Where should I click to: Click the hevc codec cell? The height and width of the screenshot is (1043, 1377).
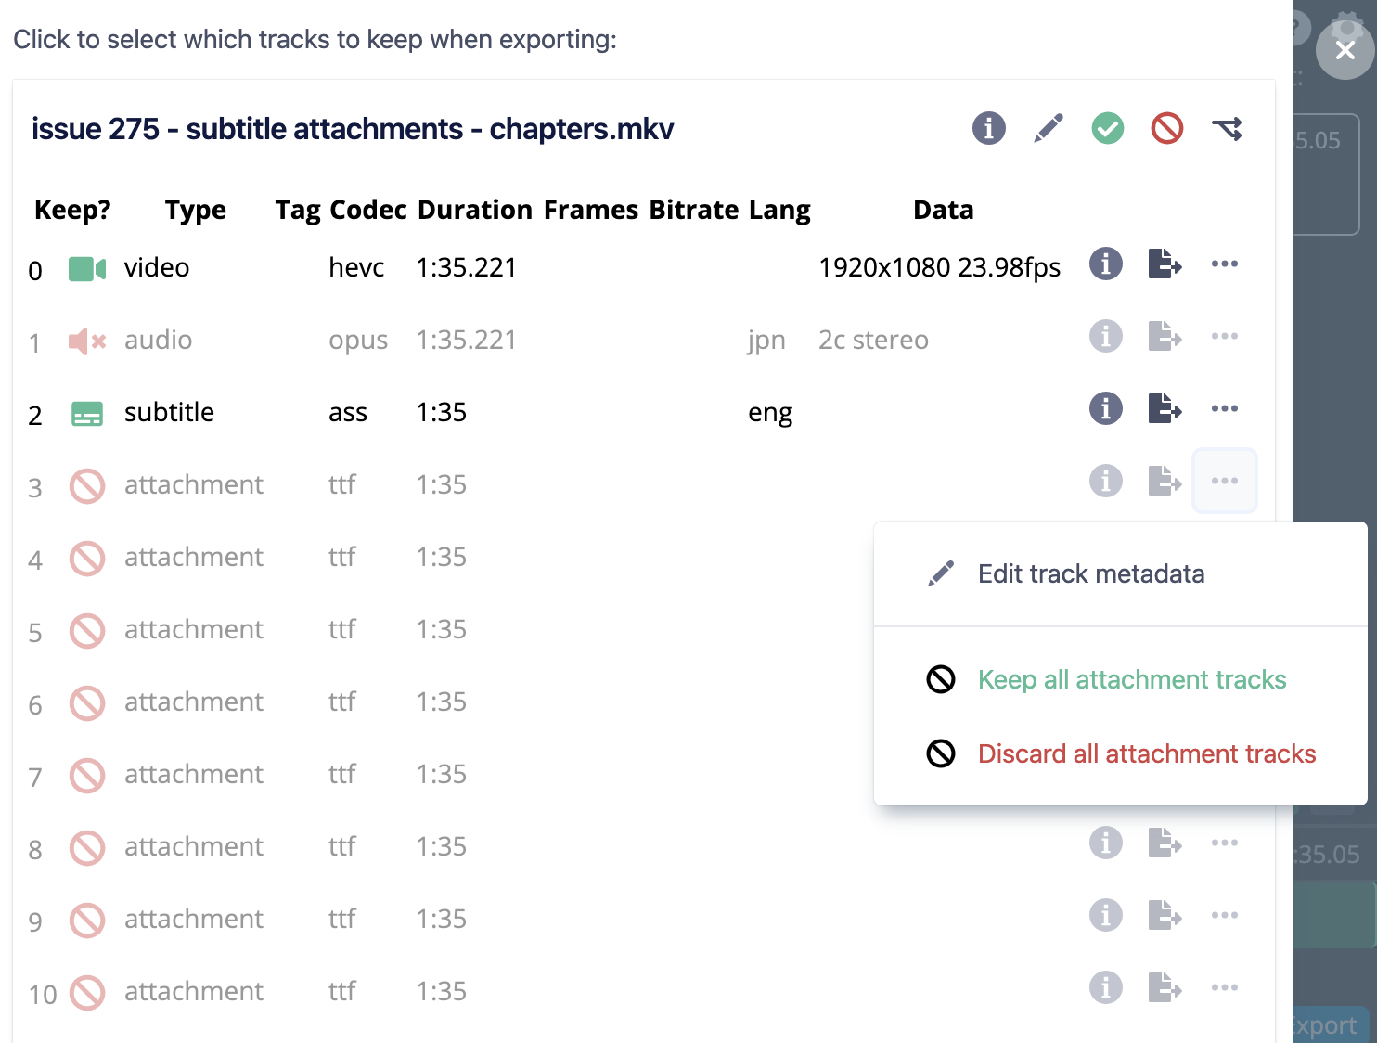(x=356, y=267)
